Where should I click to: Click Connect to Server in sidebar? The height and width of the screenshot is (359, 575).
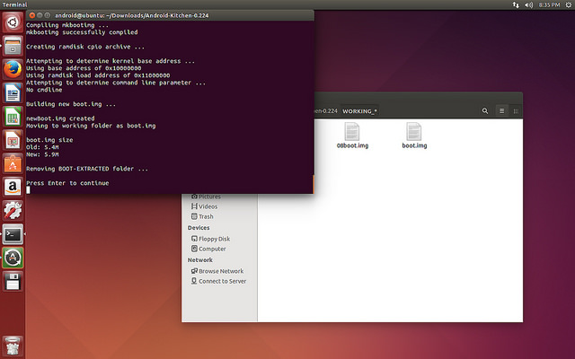222,281
